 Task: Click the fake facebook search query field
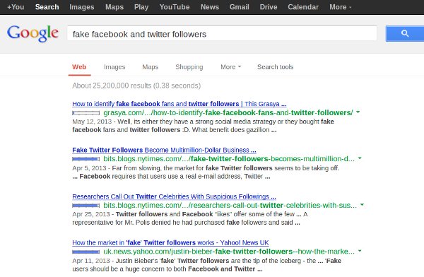pos(222,33)
